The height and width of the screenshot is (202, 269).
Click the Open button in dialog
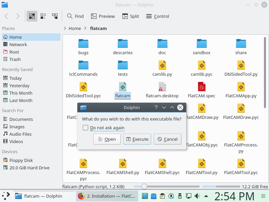pyautogui.click(x=107, y=139)
